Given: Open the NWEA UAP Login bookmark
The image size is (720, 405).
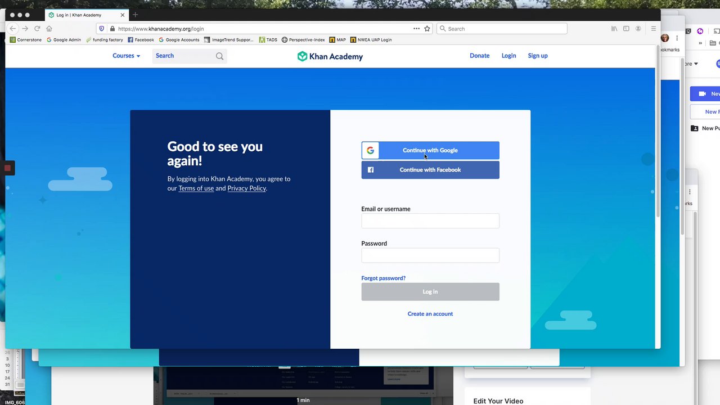Looking at the screenshot, I should pos(371,40).
